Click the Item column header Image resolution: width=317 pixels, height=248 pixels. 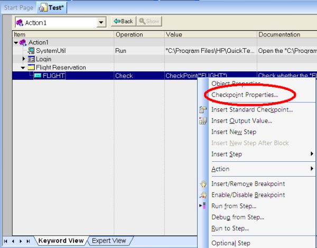pyautogui.click(x=63, y=34)
